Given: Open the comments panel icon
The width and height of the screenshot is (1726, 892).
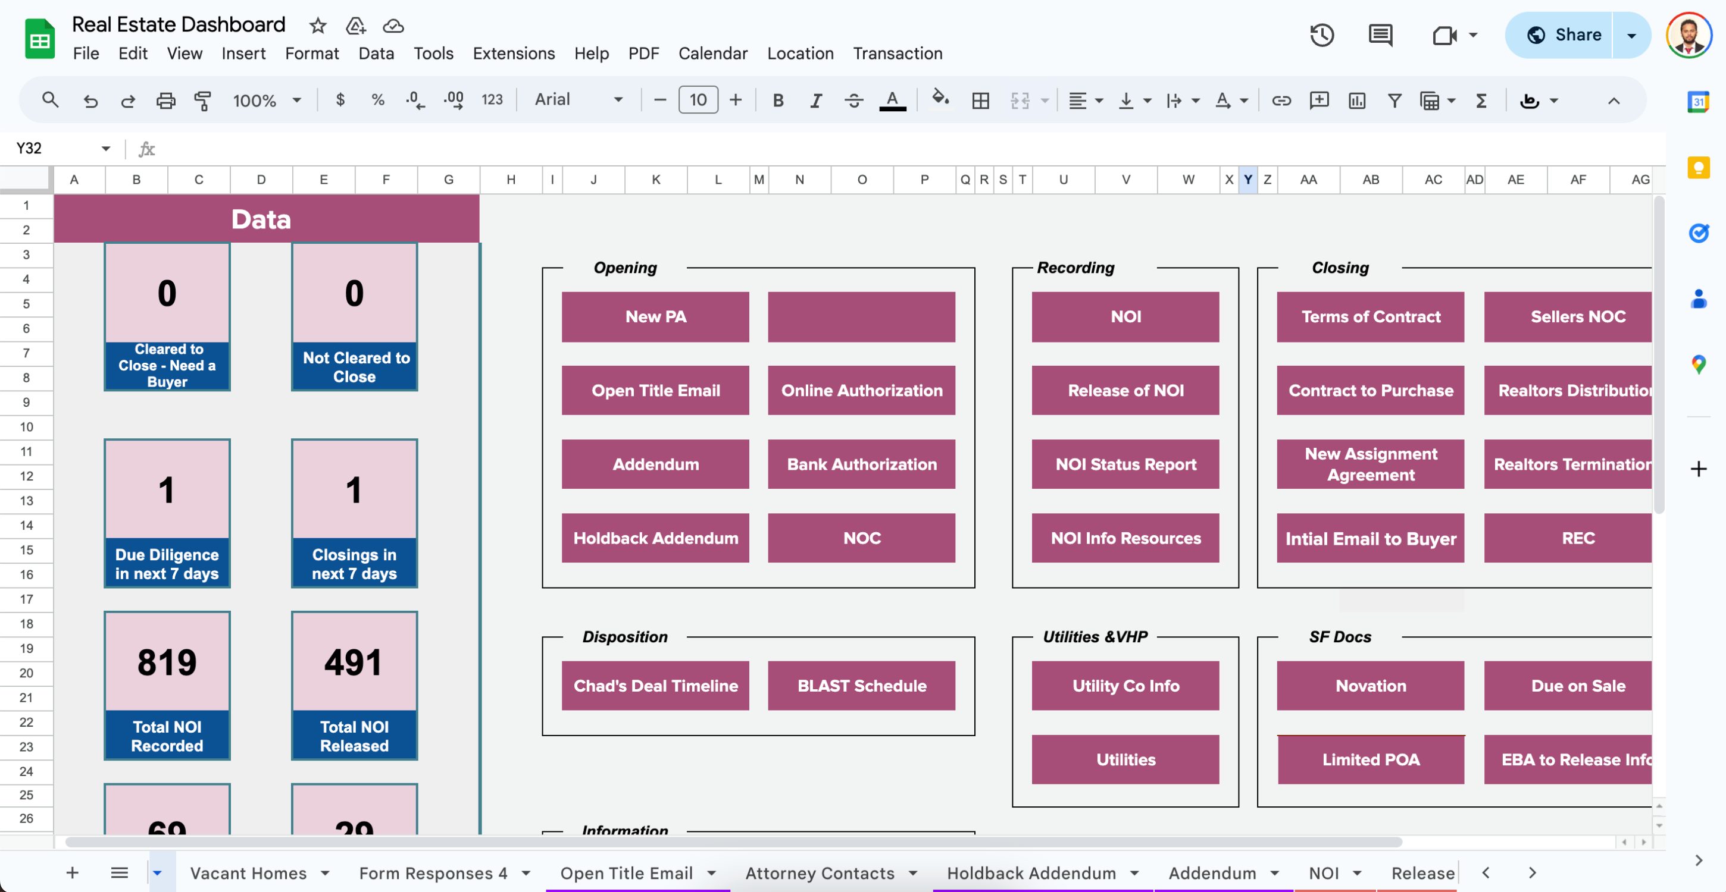Looking at the screenshot, I should [1380, 35].
